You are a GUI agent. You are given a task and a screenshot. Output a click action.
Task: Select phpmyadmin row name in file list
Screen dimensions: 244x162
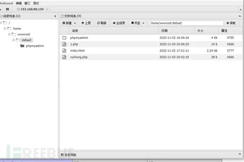click(79, 38)
